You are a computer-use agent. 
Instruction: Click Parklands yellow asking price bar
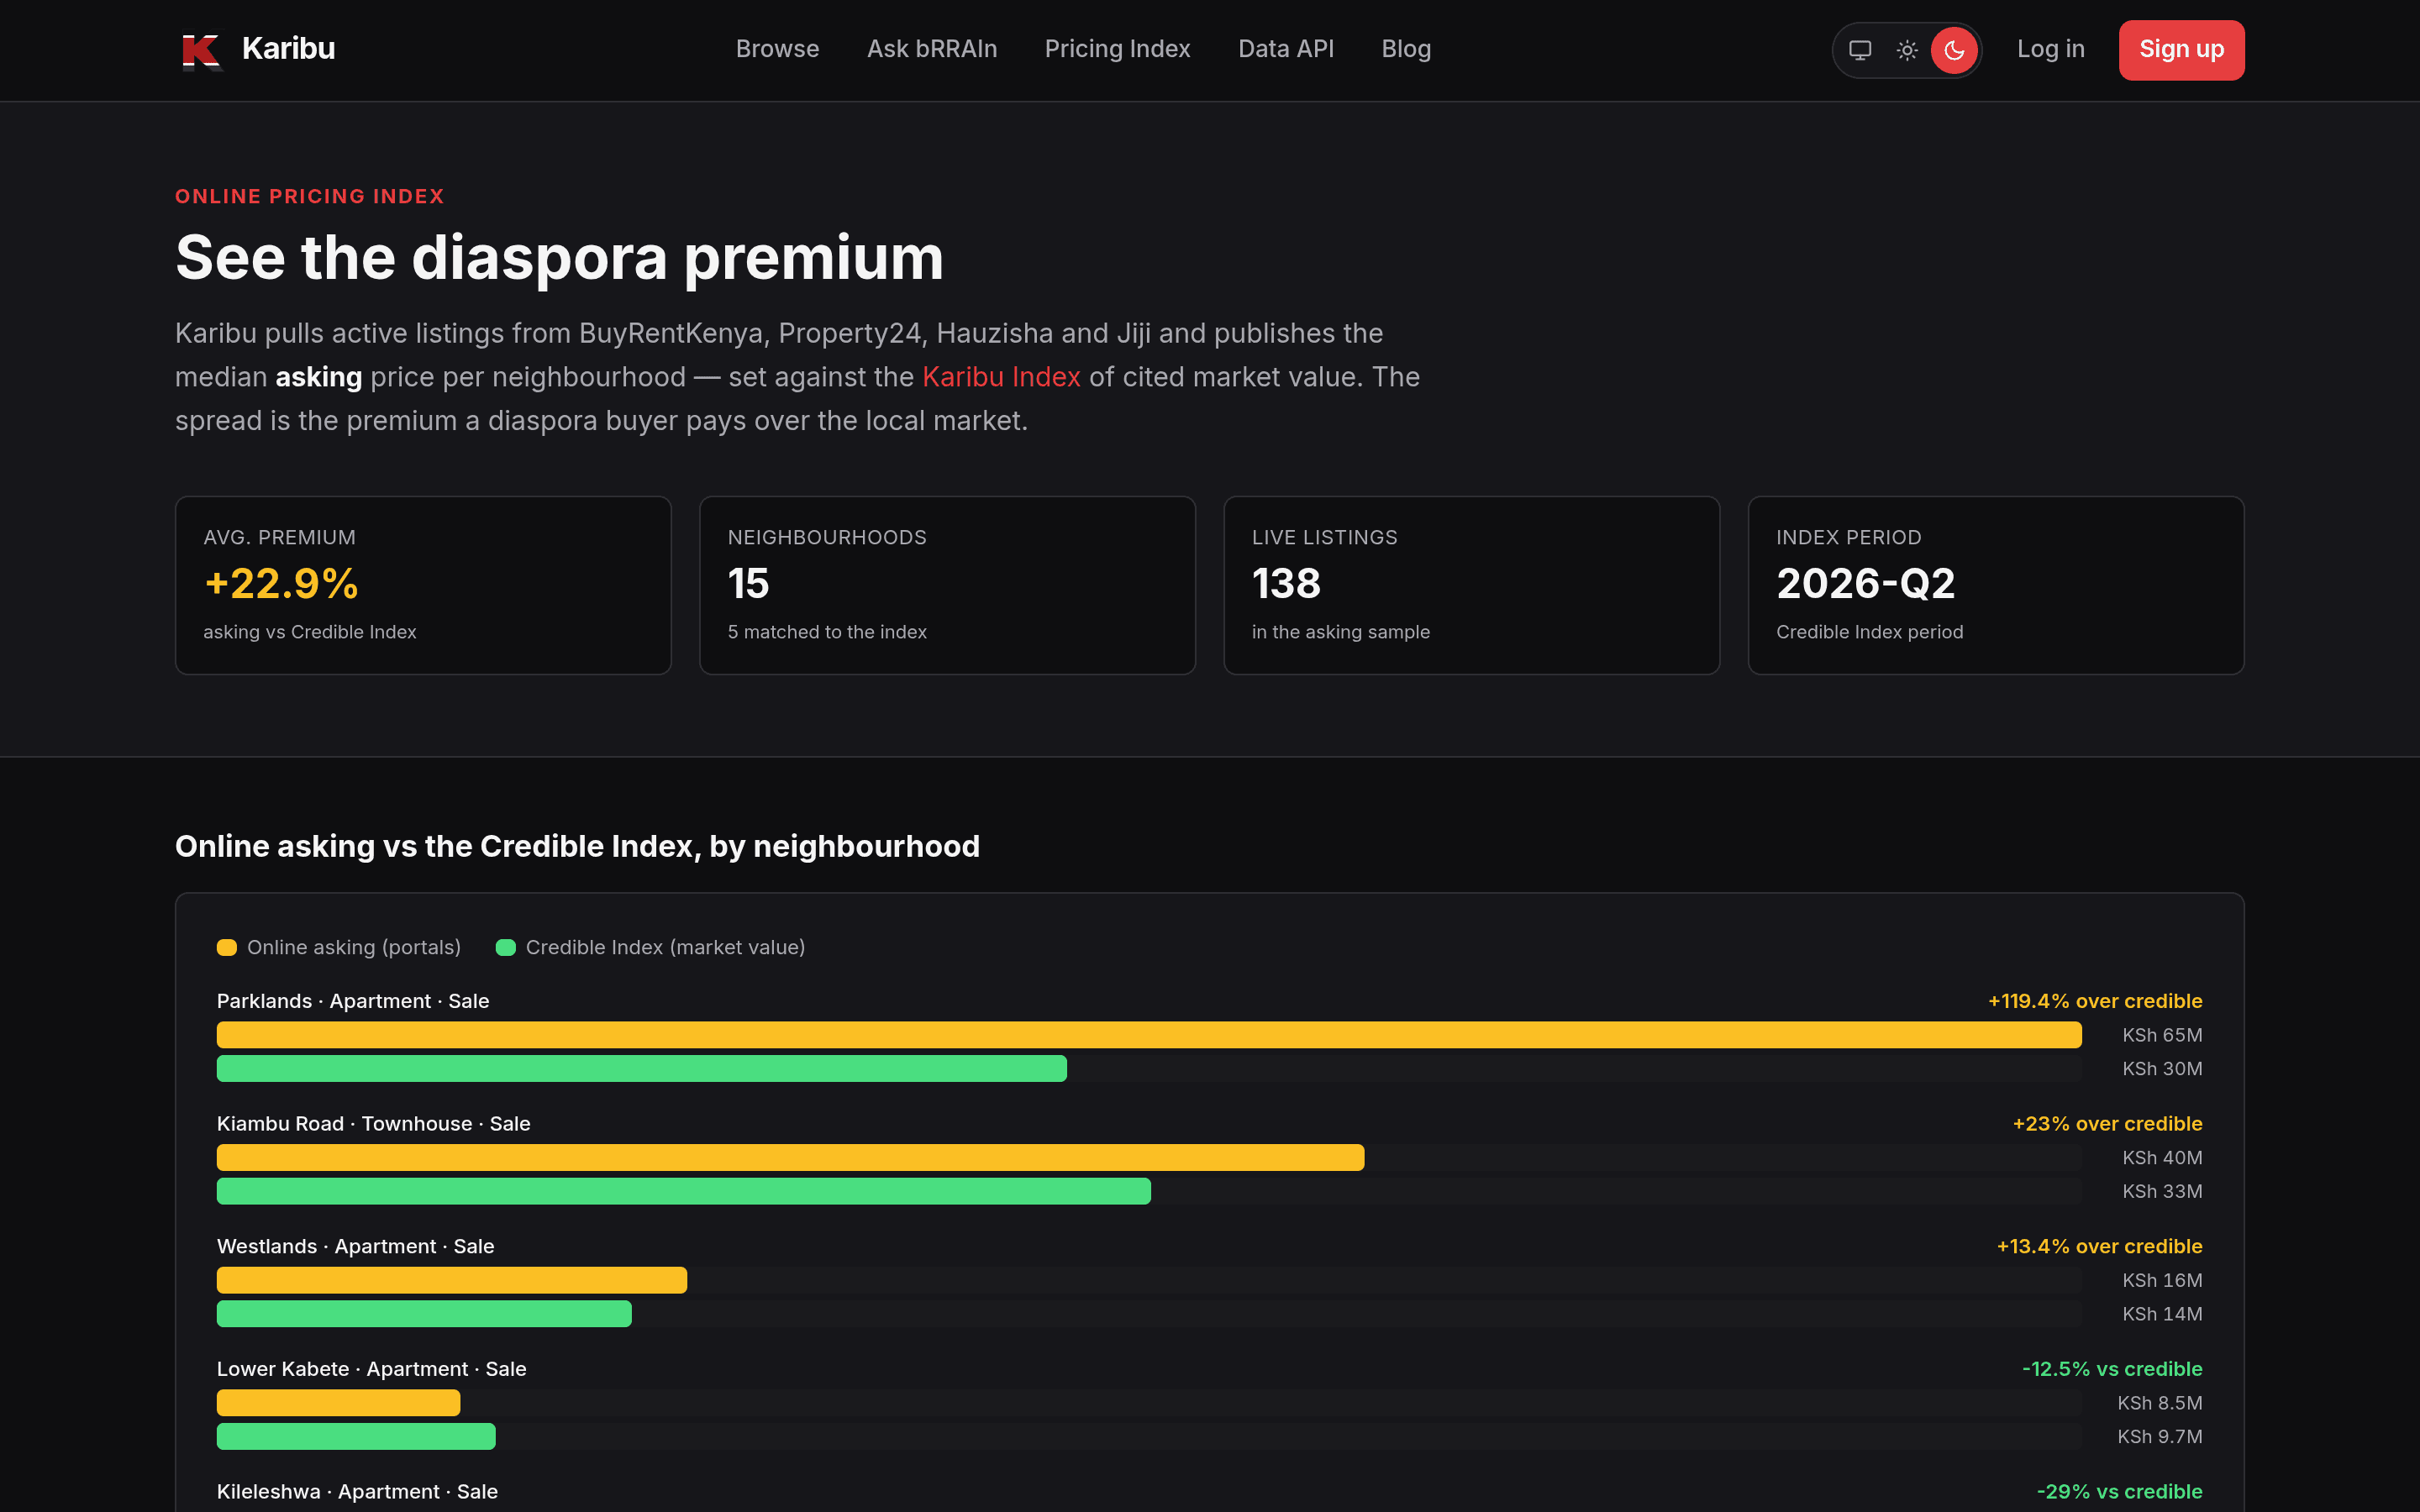[x=1149, y=1035]
